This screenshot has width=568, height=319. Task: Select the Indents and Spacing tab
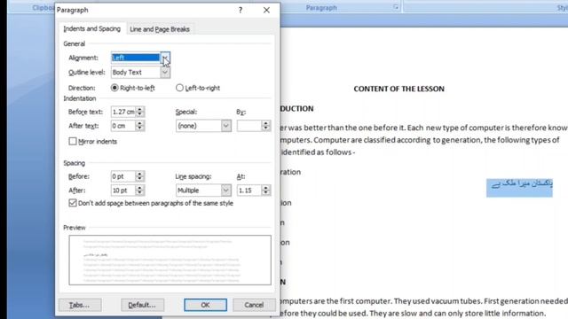(x=92, y=28)
